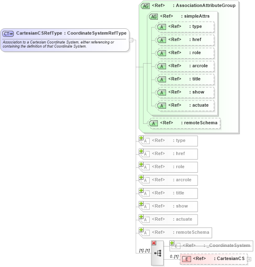Click the red X icon on sequence compositor

154,243
